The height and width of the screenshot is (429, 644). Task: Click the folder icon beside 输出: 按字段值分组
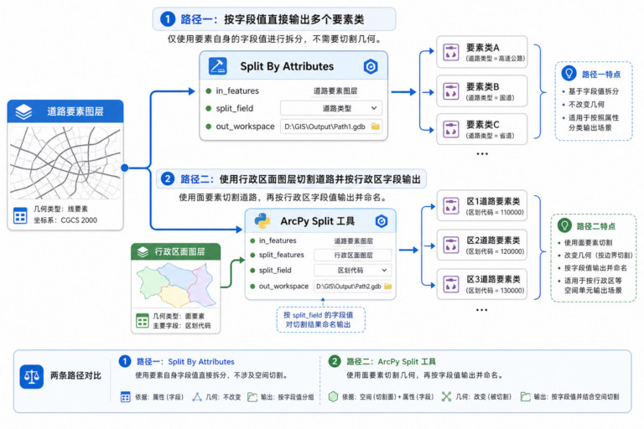pyautogui.click(x=252, y=397)
